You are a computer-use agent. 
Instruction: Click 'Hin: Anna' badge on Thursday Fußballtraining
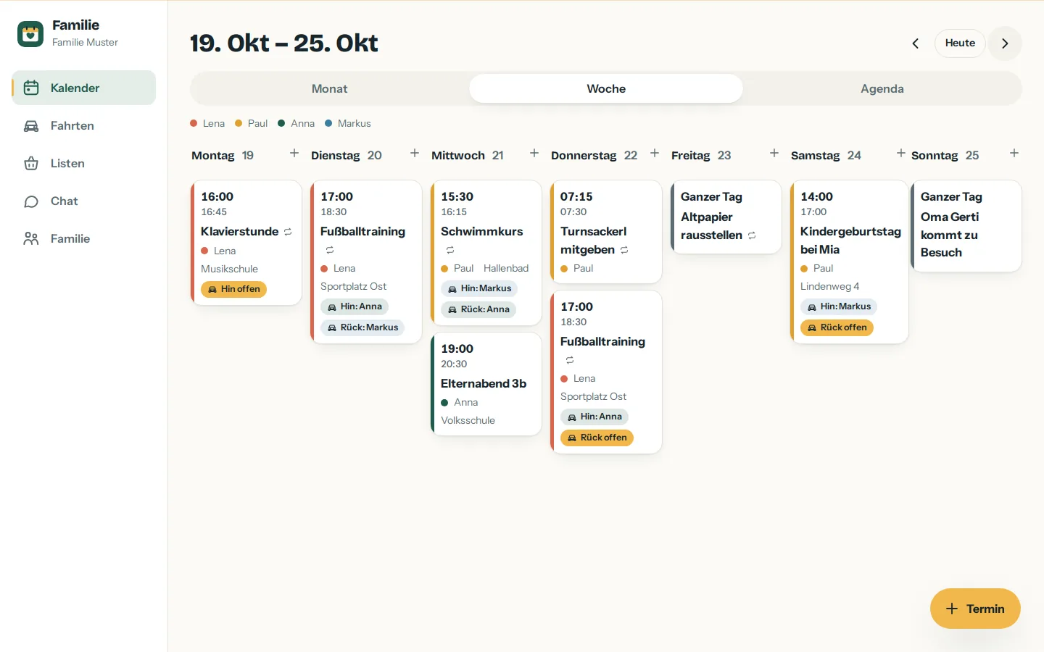594,417
